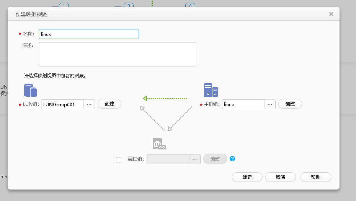Click the 描述 description text area
The height and width of the screenshot is (201, 356).
pos(118,54)
